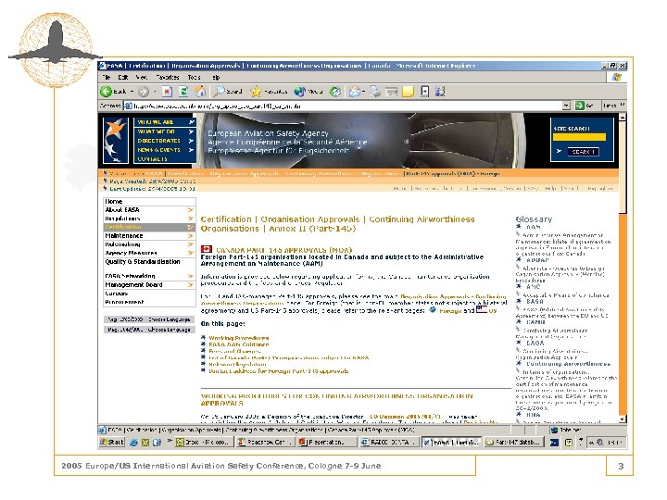Click the vertical scrollbar thumb

point(623,167)
